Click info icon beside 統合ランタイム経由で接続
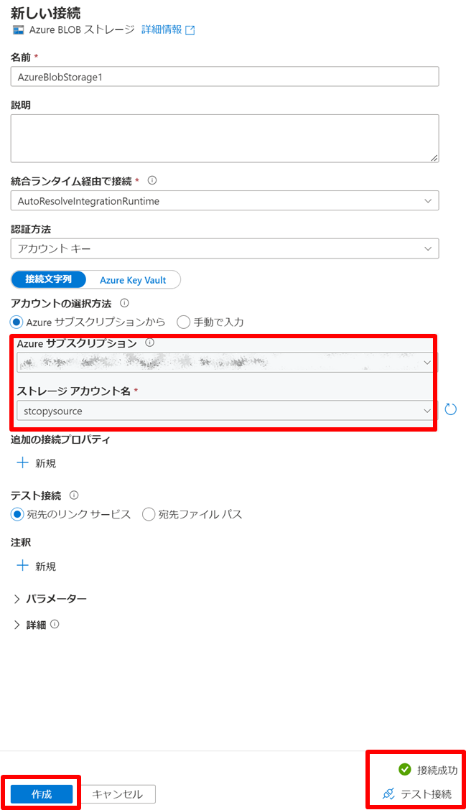466x810 pixels. pos(152,181)
